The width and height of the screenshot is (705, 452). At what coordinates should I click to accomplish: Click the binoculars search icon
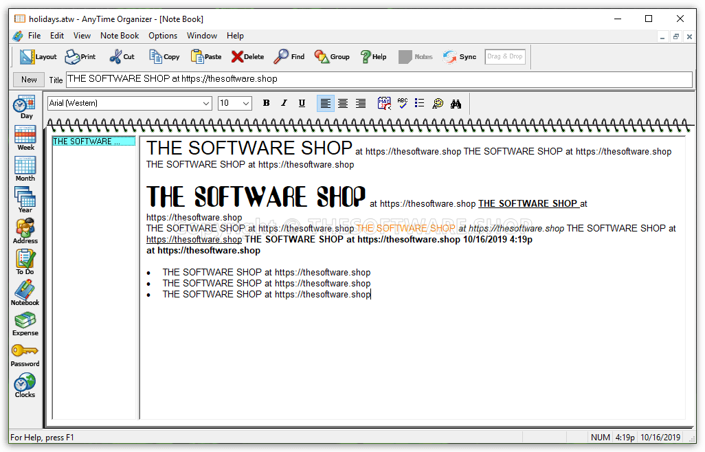pyautogui.click(x=456, y=103)
